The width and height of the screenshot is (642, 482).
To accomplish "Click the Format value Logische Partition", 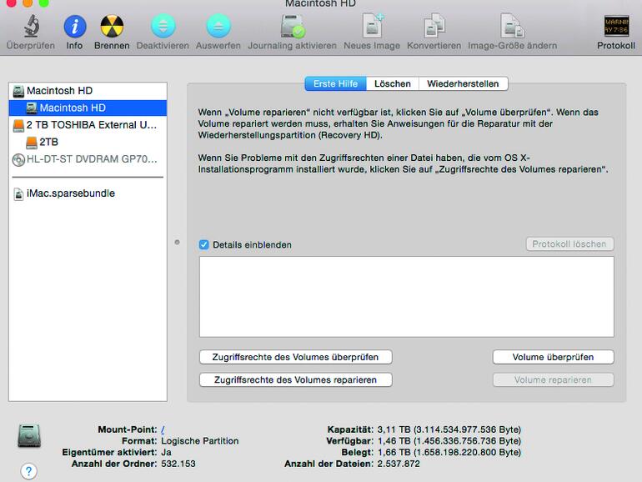I will pyautogui.click(x=200, y=441).
